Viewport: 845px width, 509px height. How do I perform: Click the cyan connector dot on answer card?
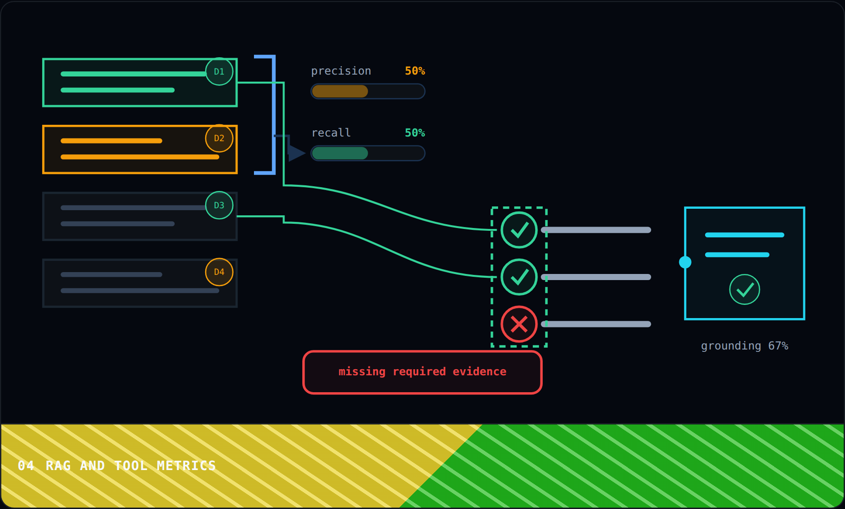click(x=685, y=262)
